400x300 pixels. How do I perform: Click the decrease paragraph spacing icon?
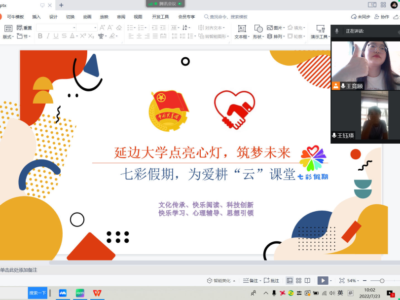182,36
